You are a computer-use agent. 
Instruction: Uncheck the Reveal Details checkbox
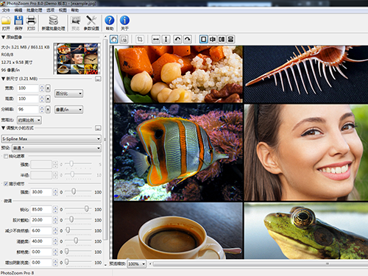tap(6, 184)
